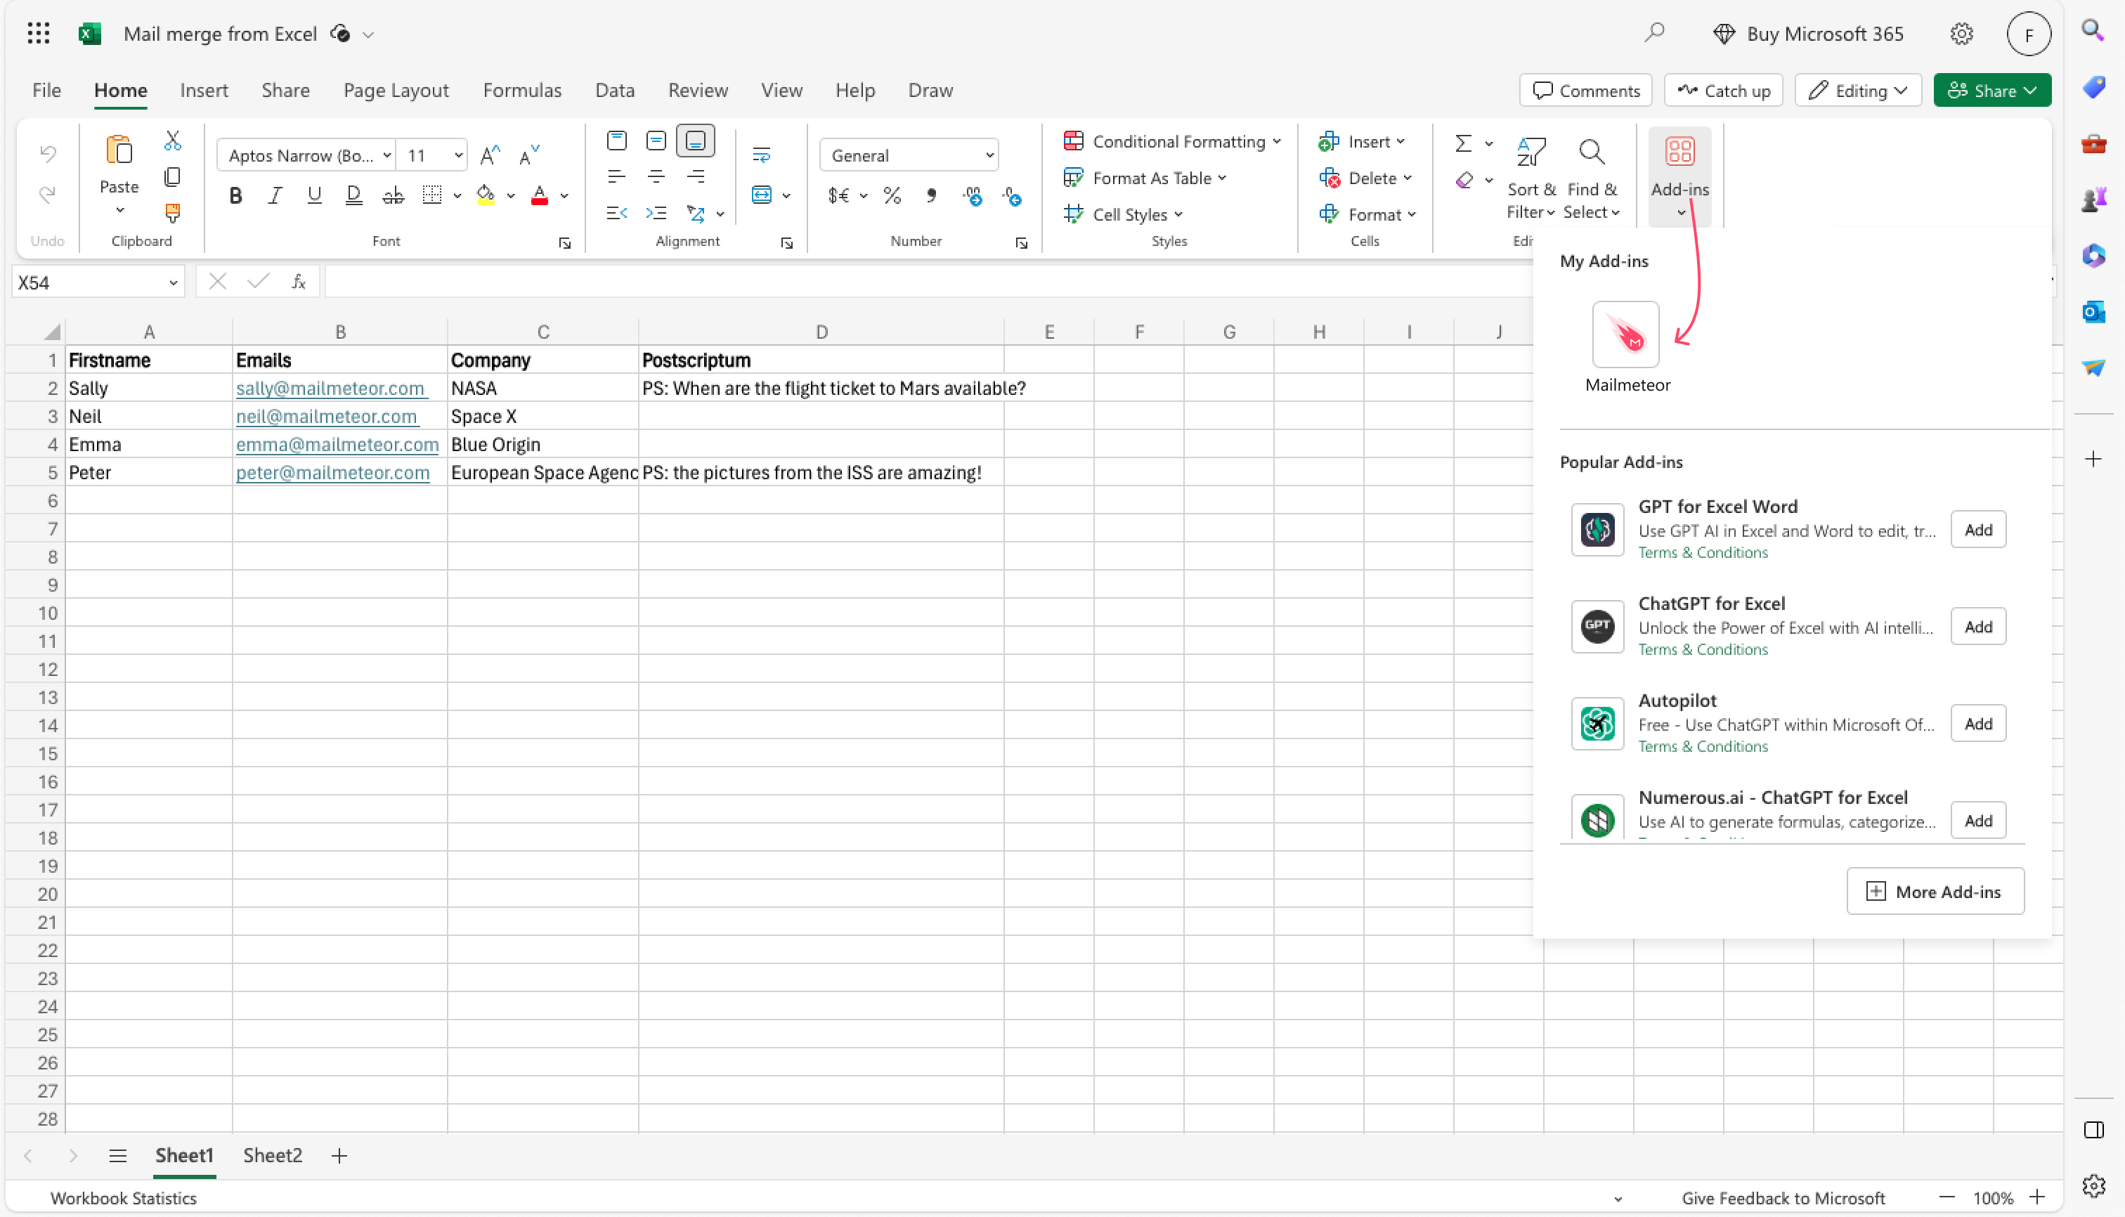Open the Insert ribbon tab
The width and height of the screenshot is (2125, 1217).
203,89
